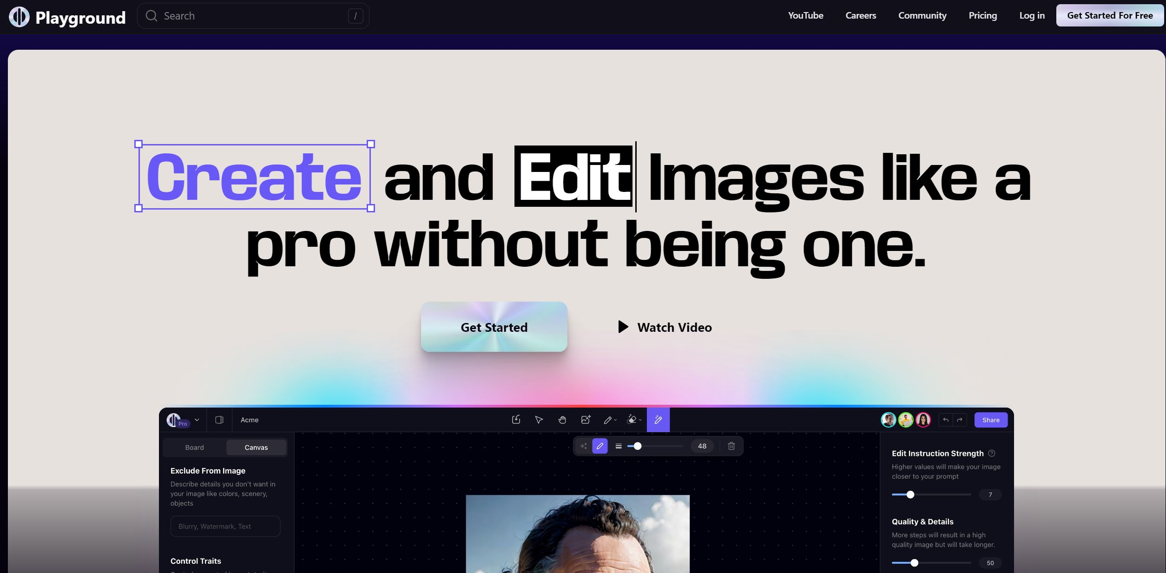The width and height of the screenshot is (1166, 573).
Task: Click Edit Instruction Strength help icon
Action: (x=992, y=453)
